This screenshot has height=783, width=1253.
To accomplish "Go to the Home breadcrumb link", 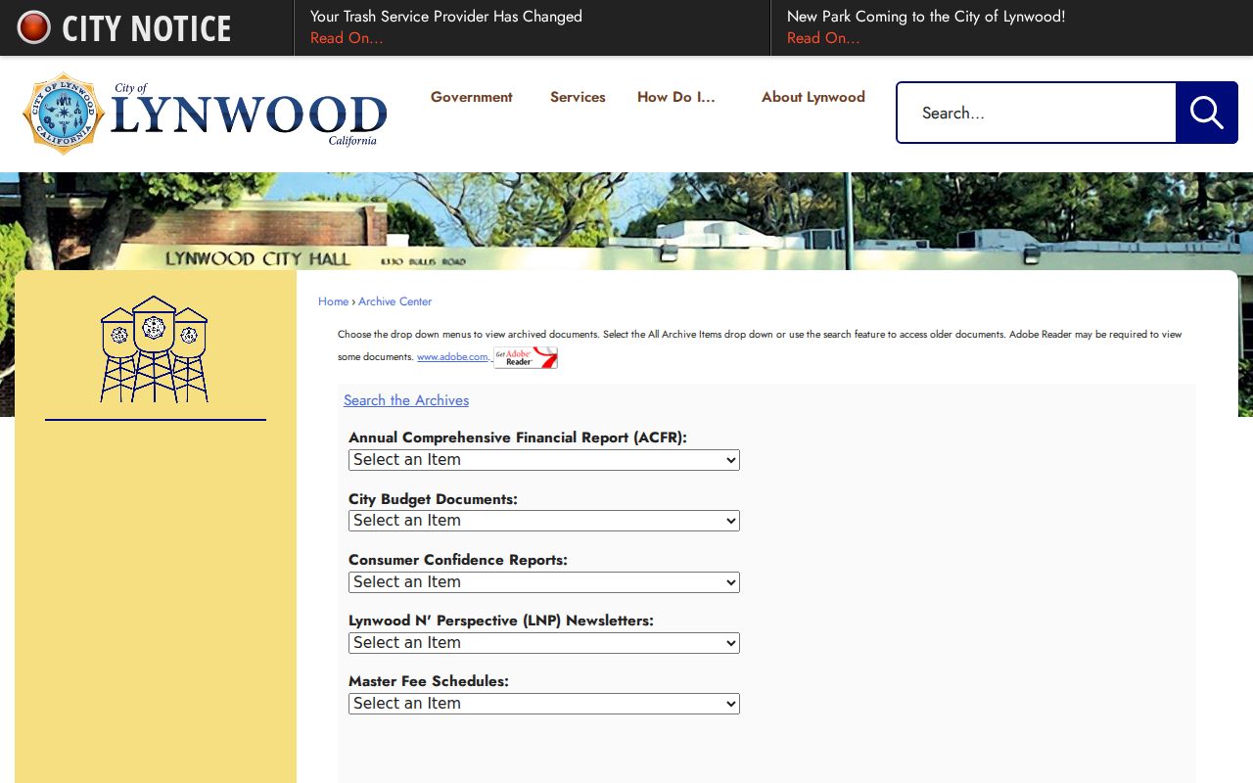I will point(333,301).
